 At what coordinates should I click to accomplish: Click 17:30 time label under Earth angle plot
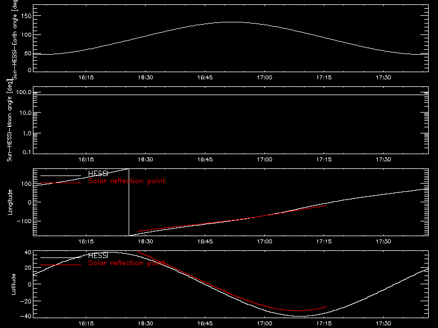click(x=383, y=78)
